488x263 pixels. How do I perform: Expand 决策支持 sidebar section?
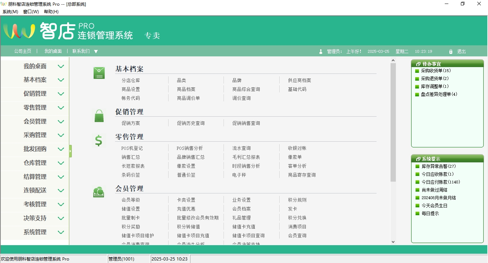(61, 218)
